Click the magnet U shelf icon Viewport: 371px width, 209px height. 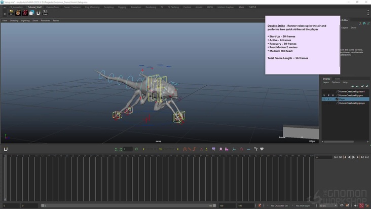(x=38, y=13)
